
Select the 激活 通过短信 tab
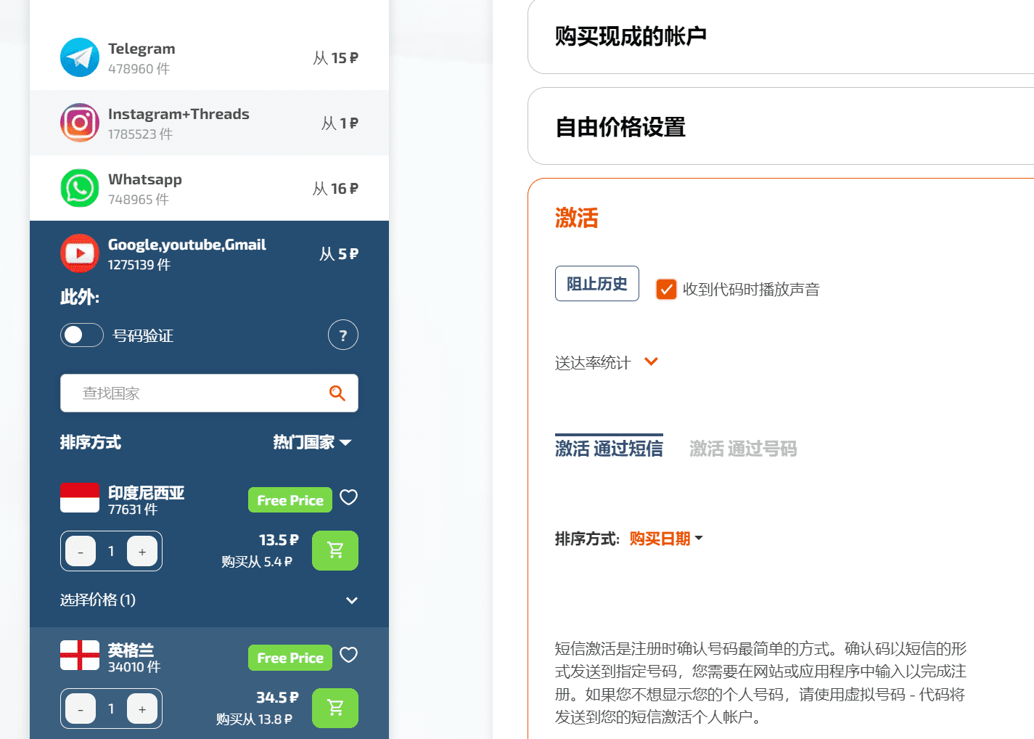click(609, 449)
